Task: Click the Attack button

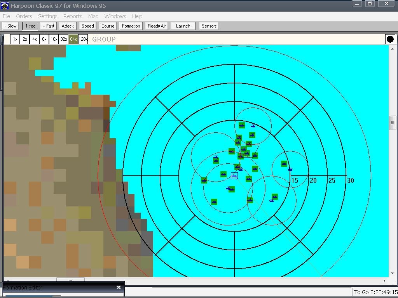Action: [x=68, y=26]
